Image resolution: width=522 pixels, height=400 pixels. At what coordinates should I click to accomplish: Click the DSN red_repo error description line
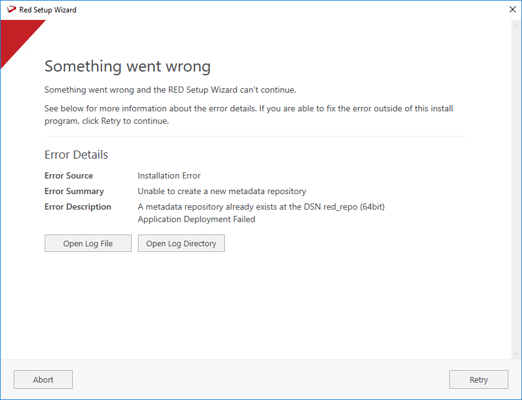coord(261,207)
